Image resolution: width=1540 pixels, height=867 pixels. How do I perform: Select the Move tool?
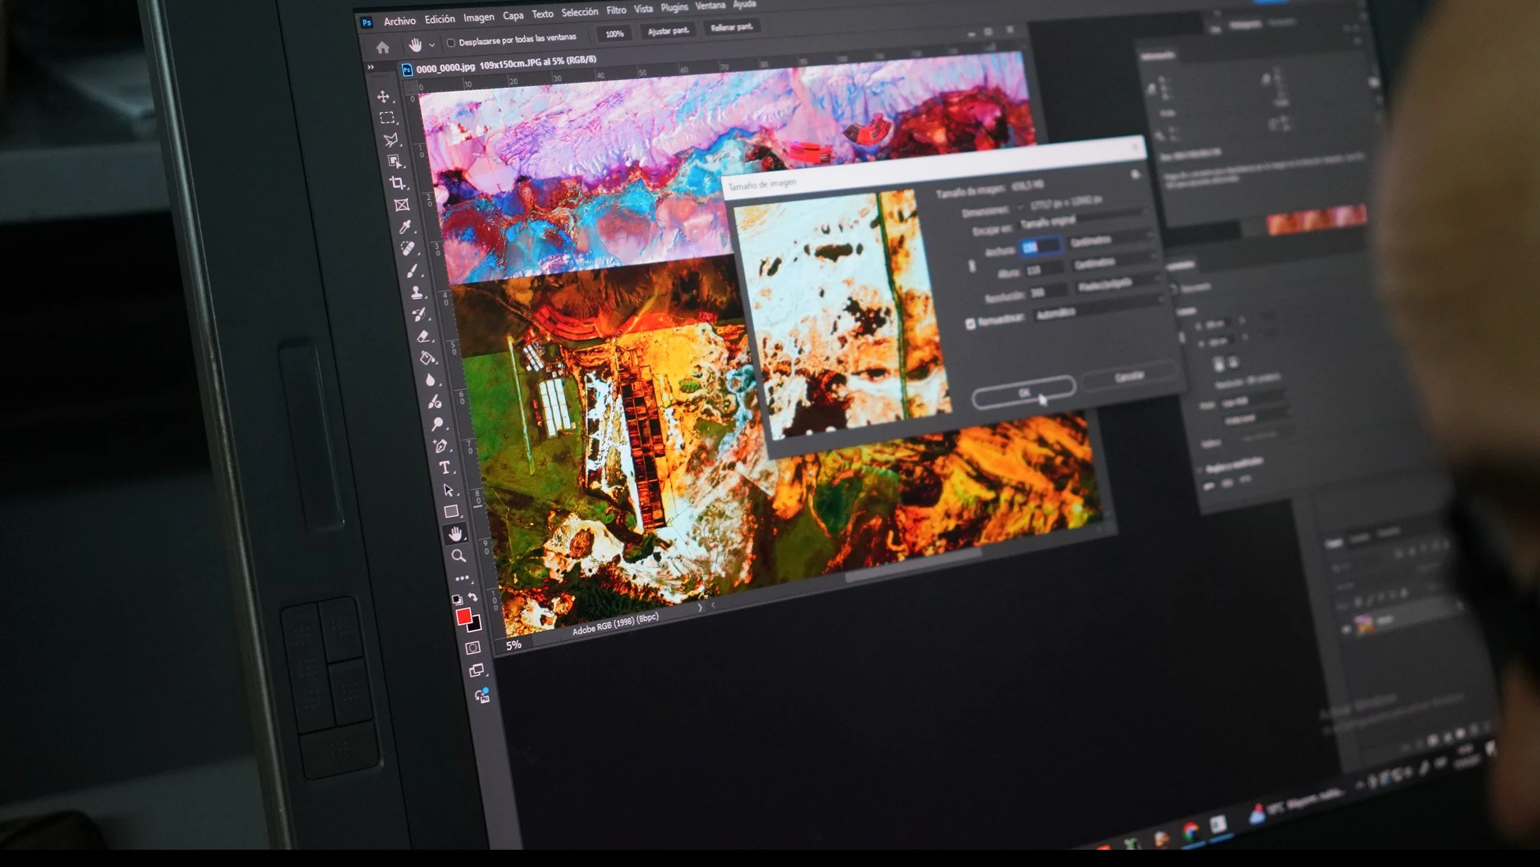tap(383, 97)
